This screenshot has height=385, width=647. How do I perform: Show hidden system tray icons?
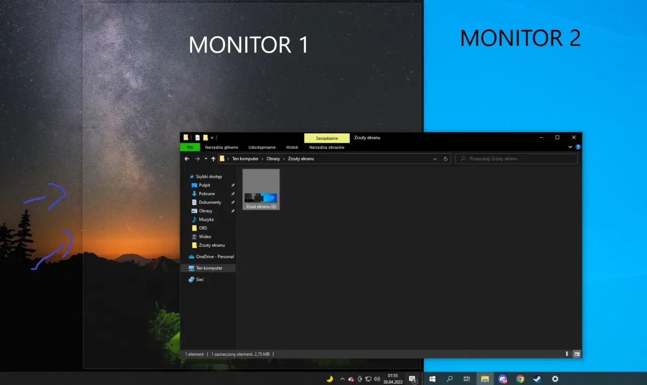click(x=342, y=379)
